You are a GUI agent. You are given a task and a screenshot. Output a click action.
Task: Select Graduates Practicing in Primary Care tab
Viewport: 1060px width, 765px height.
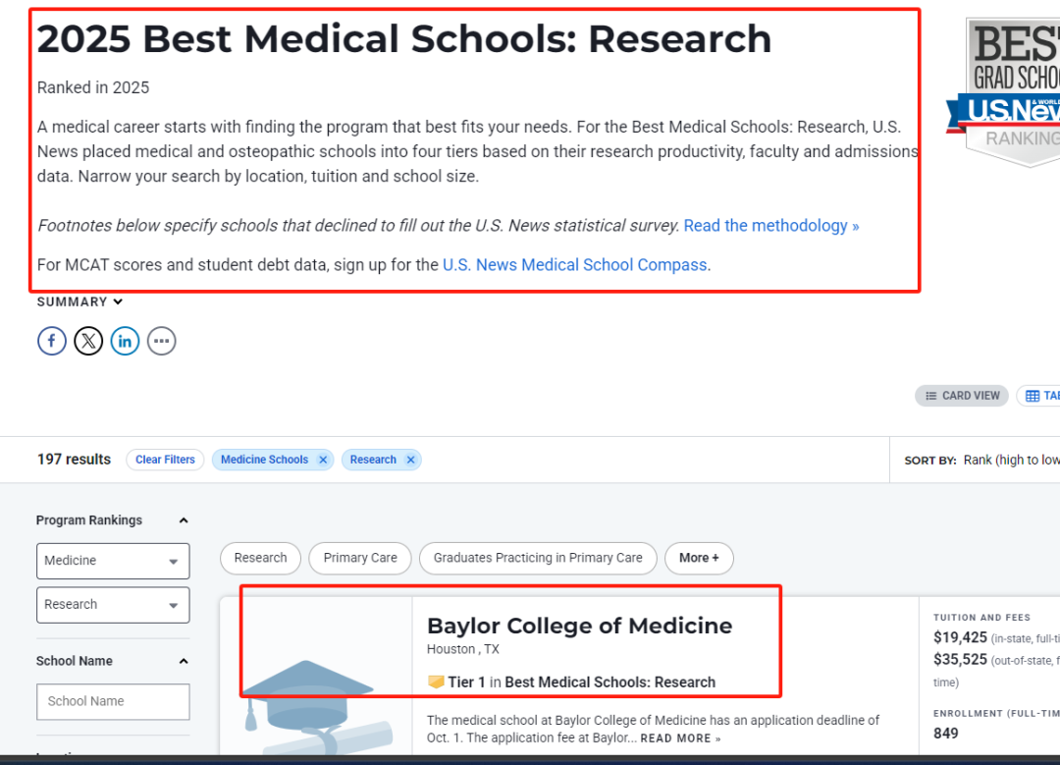[538, 558]
